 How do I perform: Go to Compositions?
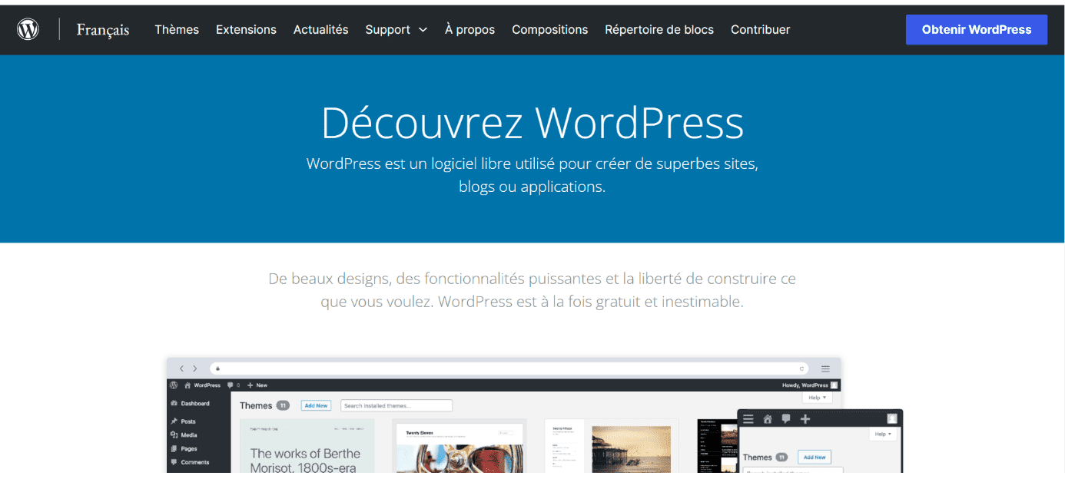[x=549, y=30]
